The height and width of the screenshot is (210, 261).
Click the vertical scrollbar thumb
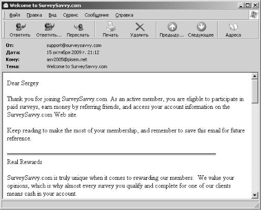point(254,91)
